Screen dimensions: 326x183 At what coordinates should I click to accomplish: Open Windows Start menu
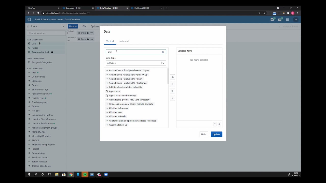coord(29,174)
